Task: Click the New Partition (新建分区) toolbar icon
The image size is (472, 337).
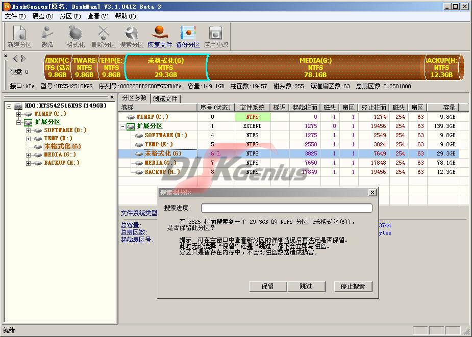Action: 19,37
